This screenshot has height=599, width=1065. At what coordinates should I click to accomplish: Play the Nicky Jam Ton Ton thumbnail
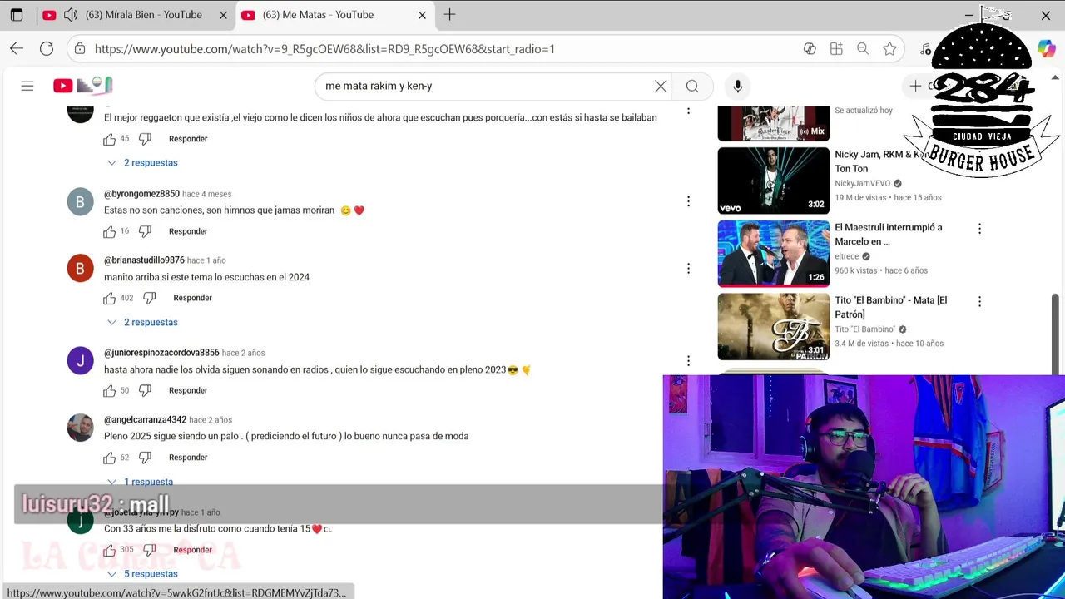click(x=774, y=181)
